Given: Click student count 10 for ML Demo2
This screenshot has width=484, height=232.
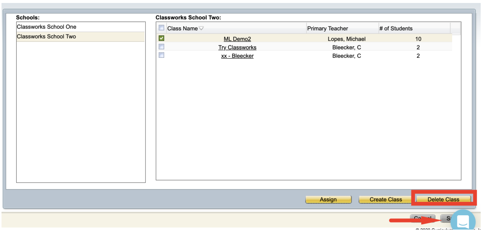Looking at the screenshot, I should [418, 39].
